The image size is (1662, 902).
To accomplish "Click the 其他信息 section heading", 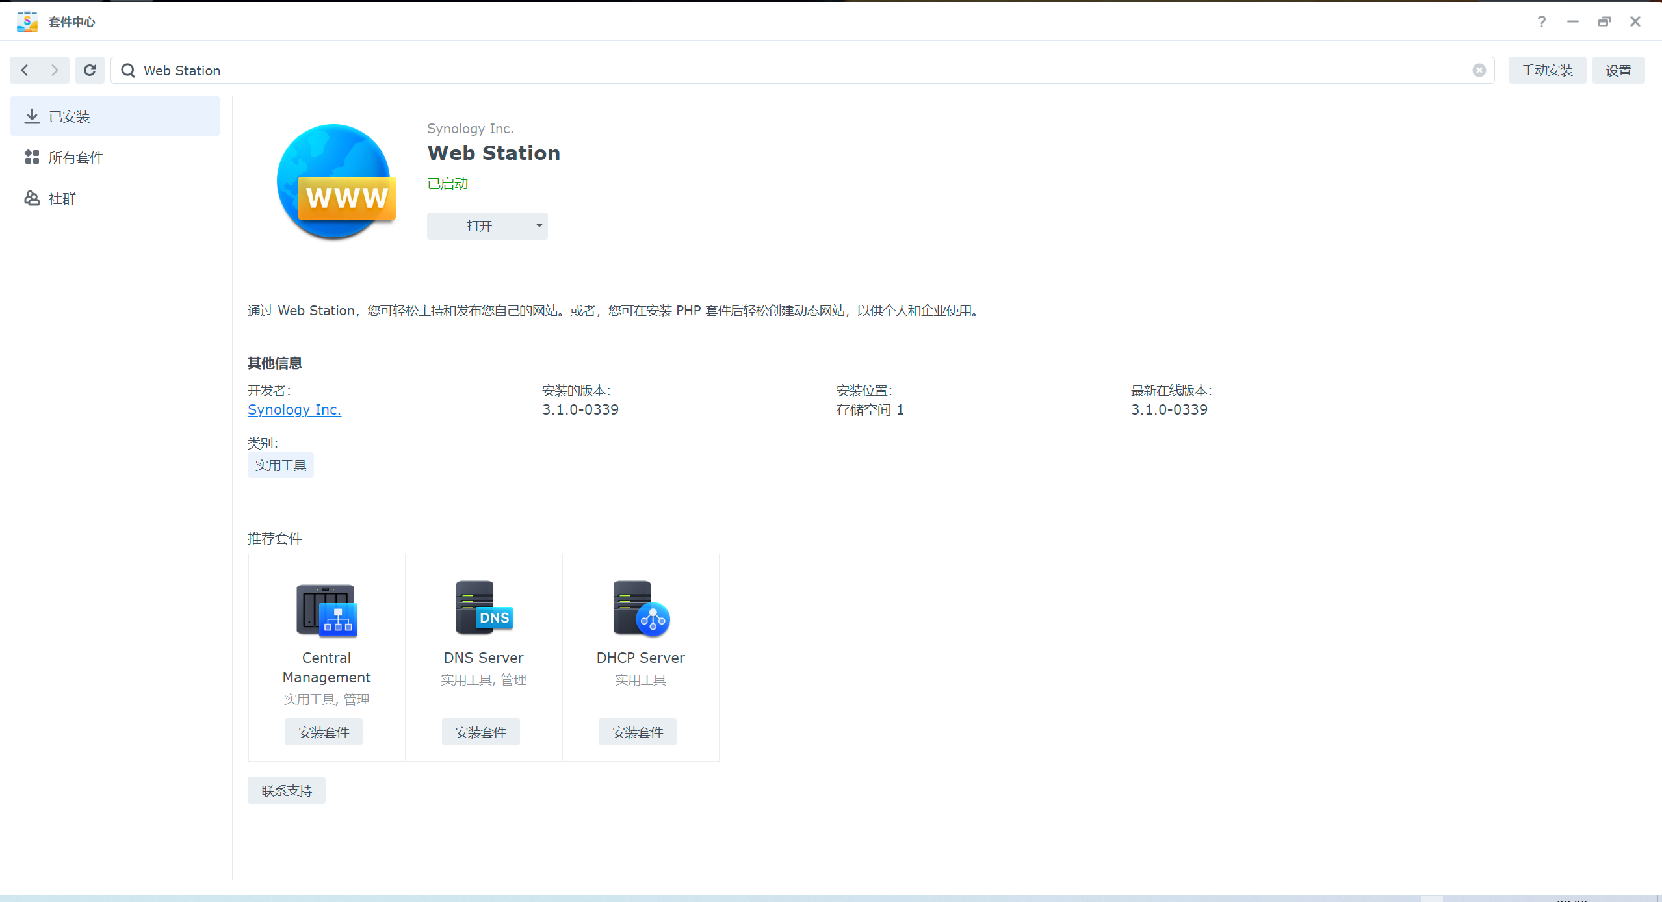I will 275,363.
